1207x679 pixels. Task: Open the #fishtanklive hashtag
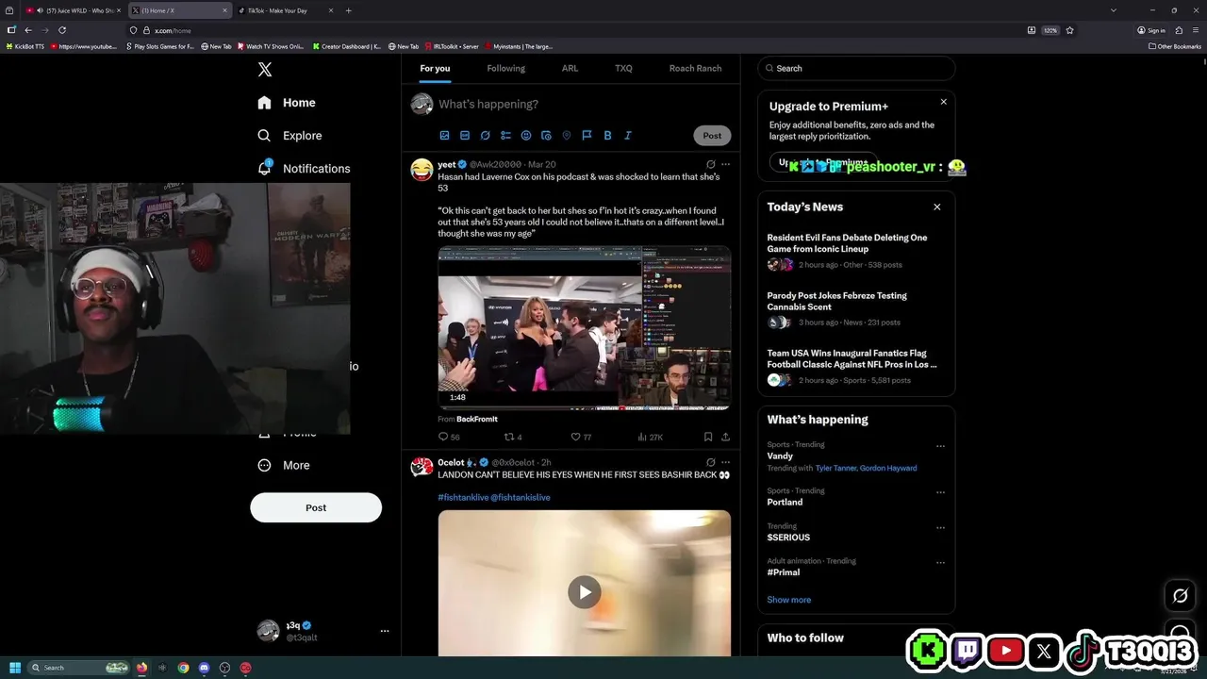pyautogui.click(x=463, y=497)
